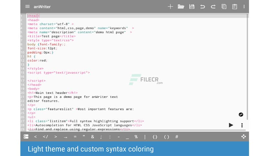
Task: Insert the hyphen symbol
Action: pyautogui.click(x=119, y=137)
